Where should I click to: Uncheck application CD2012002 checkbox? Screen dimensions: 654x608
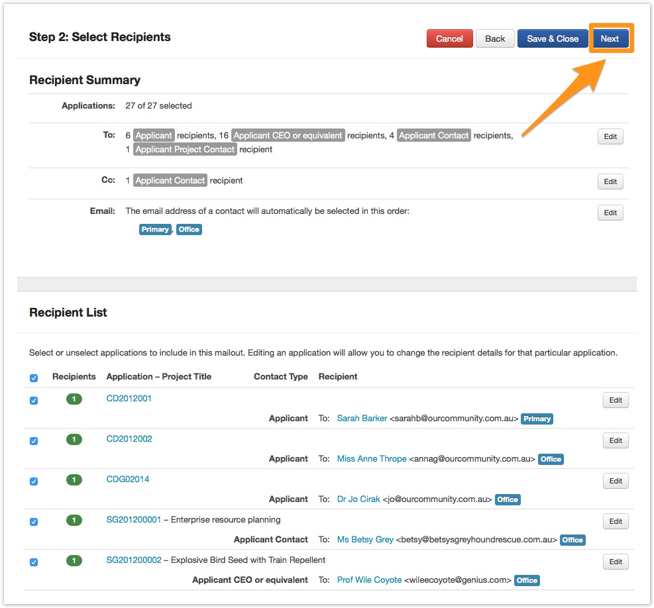click(x=34, y=441)
